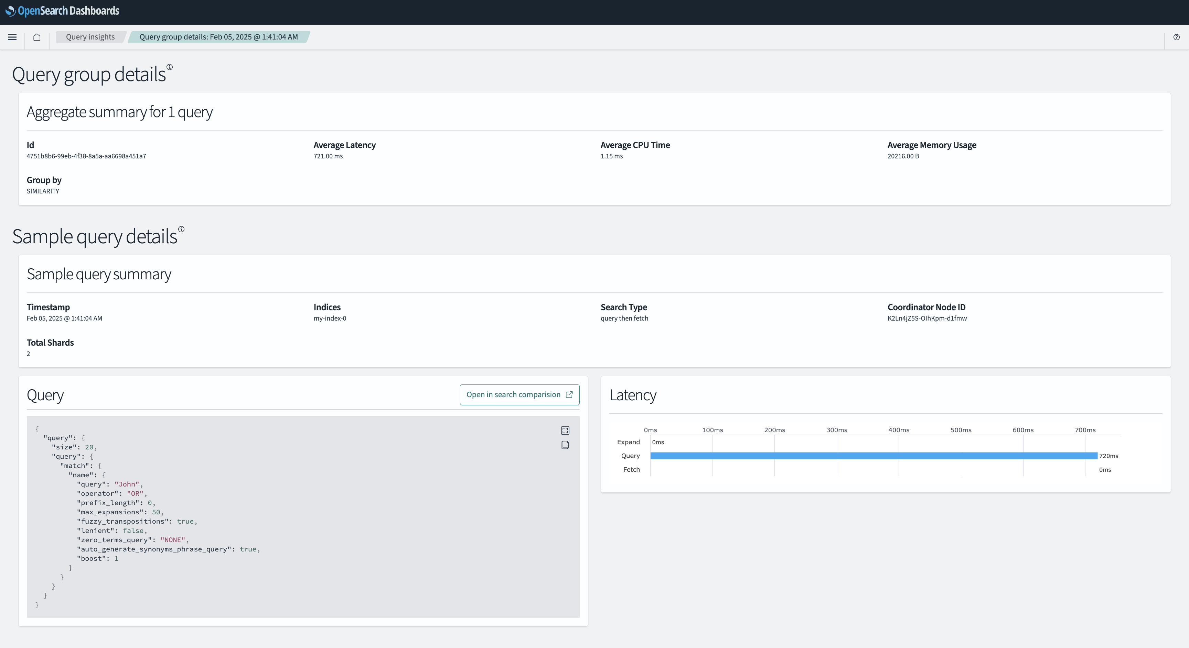Click the info icon beside "Query group details"
Screen dimensions: 1189x648
170,67
